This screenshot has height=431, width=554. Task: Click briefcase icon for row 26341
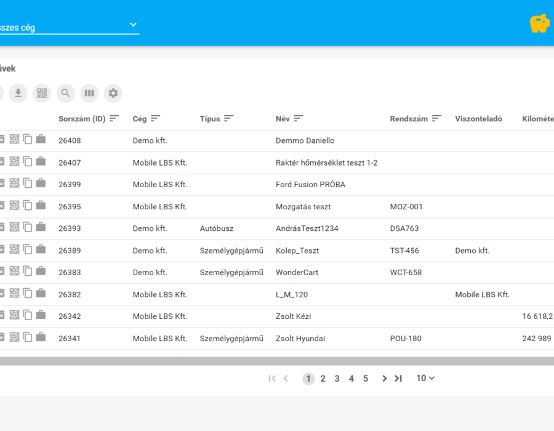pos(41,337)
